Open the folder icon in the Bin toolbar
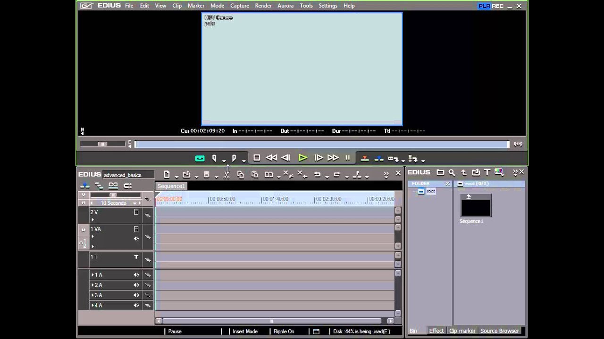 click(x=440, y=172)
